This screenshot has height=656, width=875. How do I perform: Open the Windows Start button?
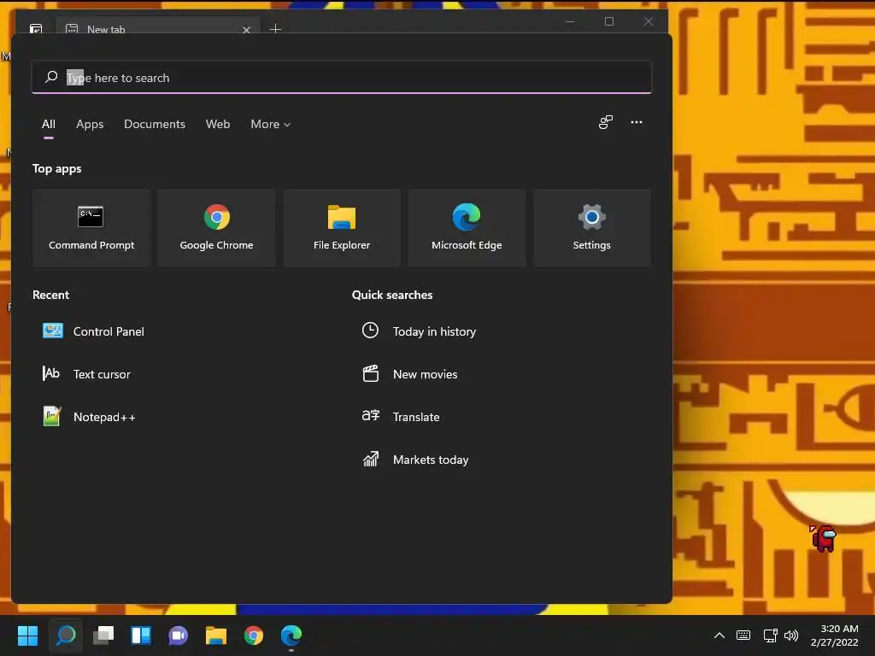click(x=27, y=635)
